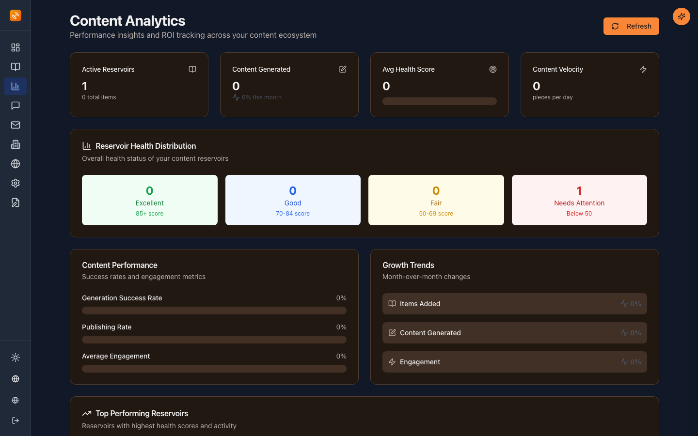The image size is (698, 436).
Task: Switch language with the bottom globe toggle
Action: click(15, 379)
